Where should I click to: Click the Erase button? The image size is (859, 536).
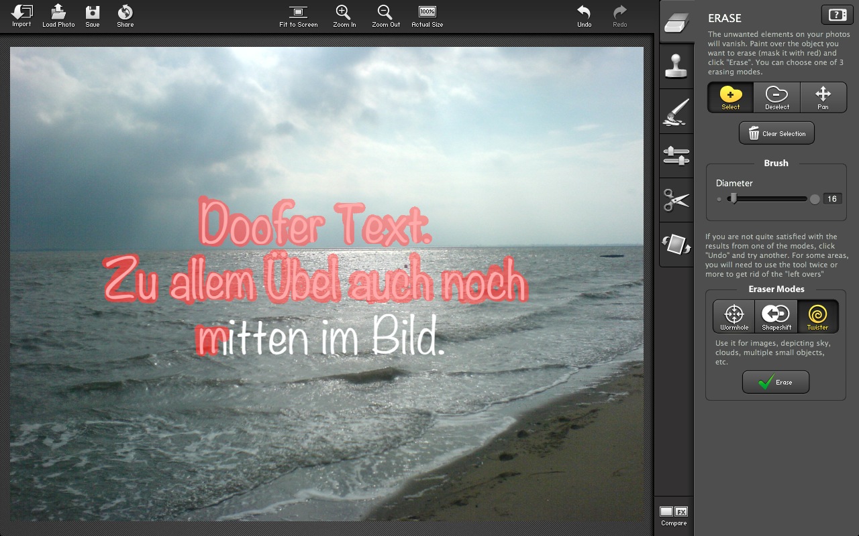[775, 382]
